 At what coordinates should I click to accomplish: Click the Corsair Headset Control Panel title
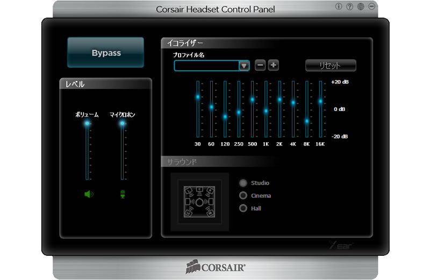pyautogui.click(x=216, y=9)
